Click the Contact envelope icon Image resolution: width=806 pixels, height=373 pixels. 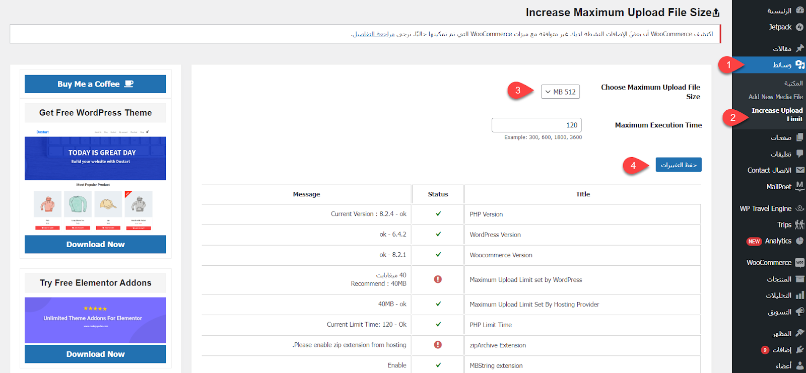[x=799, y=170]
